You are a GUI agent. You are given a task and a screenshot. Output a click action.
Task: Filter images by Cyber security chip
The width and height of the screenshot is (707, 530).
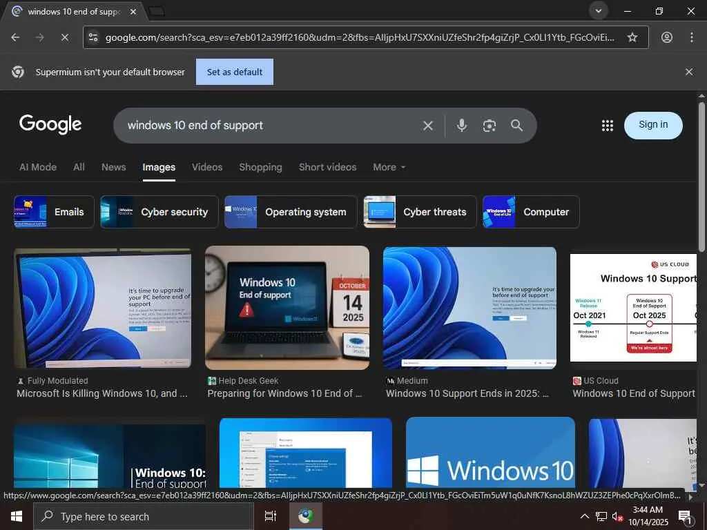159,212
